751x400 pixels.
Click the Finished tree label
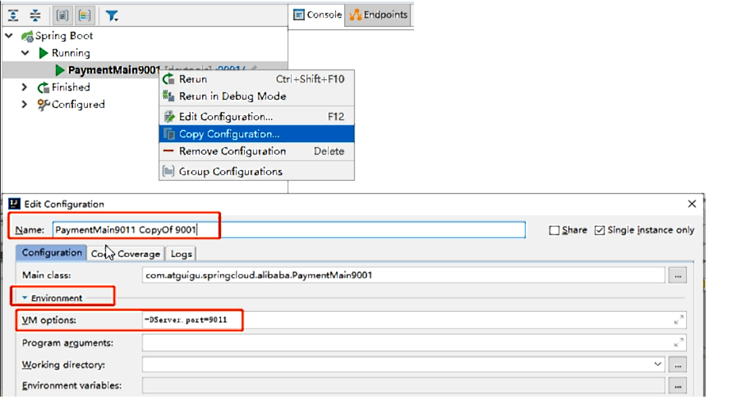(x=71, y=88)
